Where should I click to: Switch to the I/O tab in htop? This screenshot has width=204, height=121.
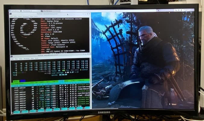(23, 81)
